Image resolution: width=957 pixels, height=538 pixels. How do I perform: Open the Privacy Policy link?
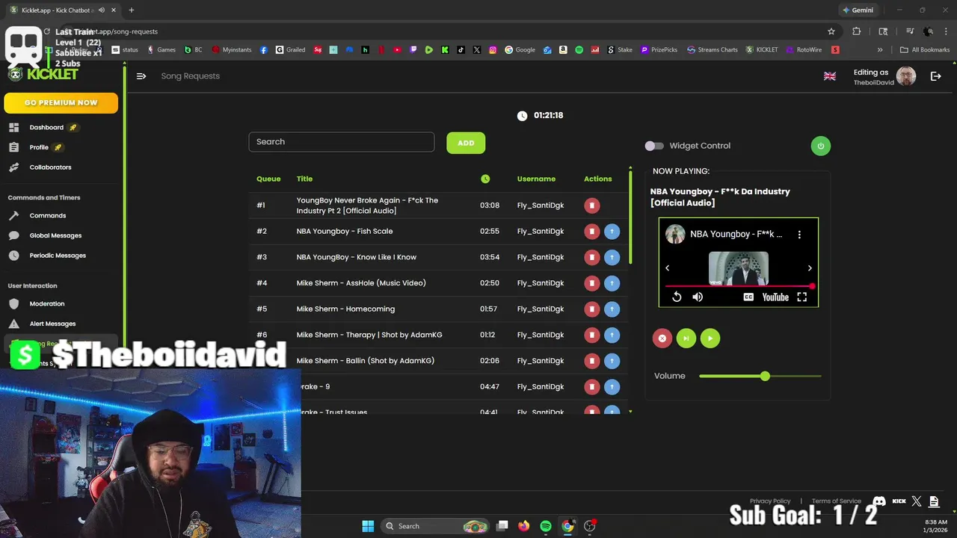click(x=770, y=501)
